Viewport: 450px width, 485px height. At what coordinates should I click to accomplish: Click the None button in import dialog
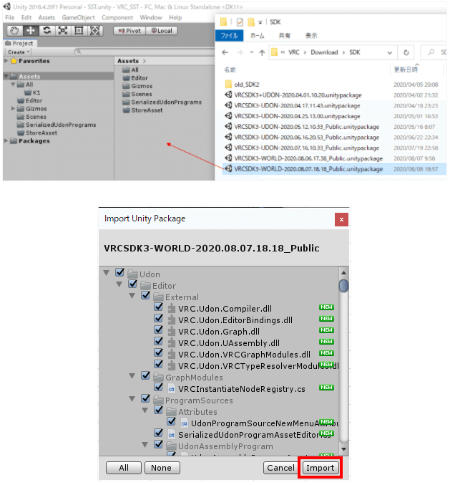pyautogui.click(x=162, y=468)
